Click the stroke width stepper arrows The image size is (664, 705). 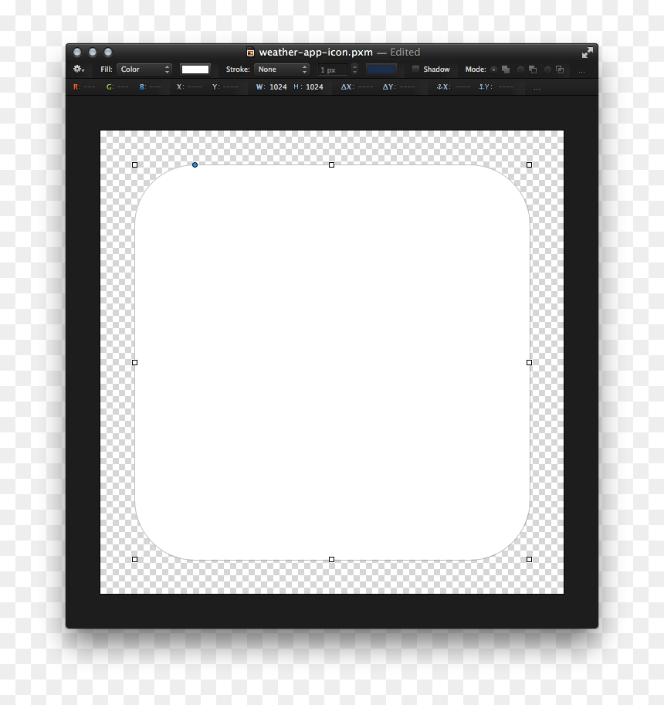[354, 69]
